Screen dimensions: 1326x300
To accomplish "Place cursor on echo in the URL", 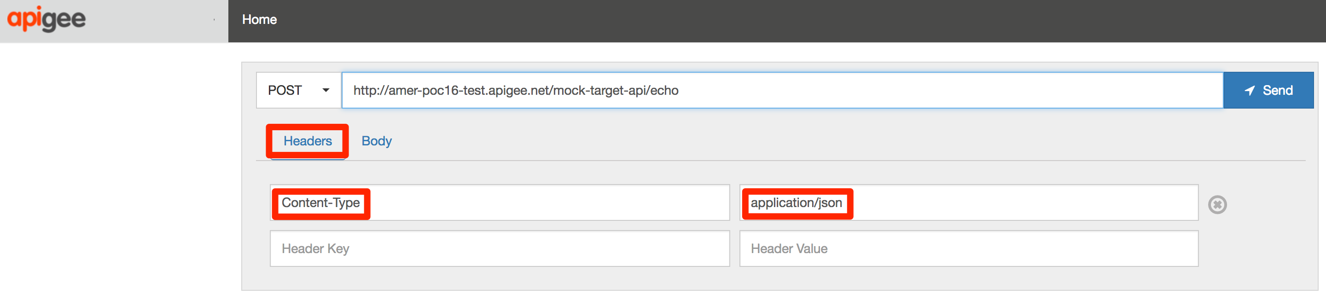I will point(664,91).
